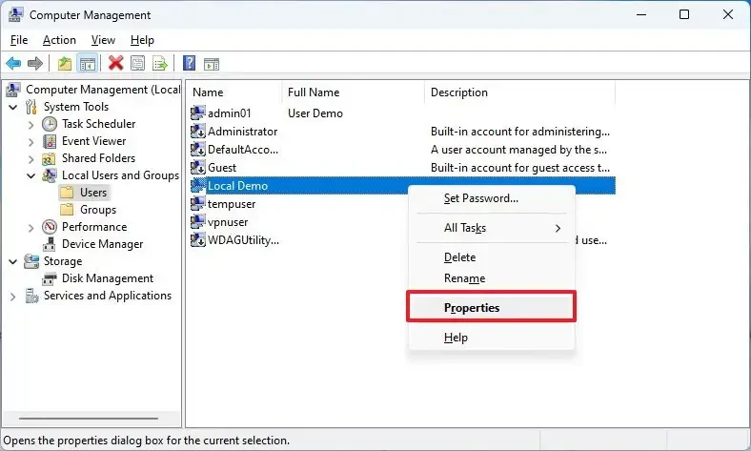The height and width of the screenshot is (451, 751).
Task: Choose Delete from the context menu
Action: [492, 257]
